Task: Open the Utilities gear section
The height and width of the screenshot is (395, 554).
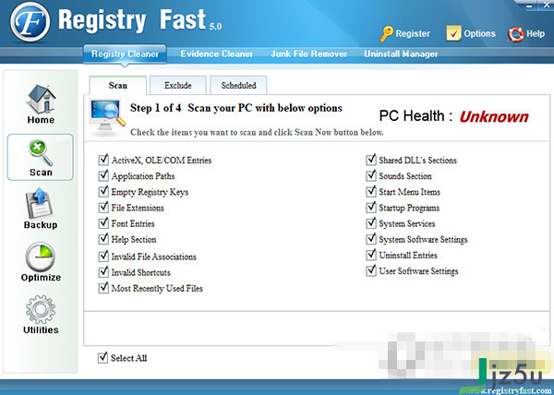Action: point(41,315)
